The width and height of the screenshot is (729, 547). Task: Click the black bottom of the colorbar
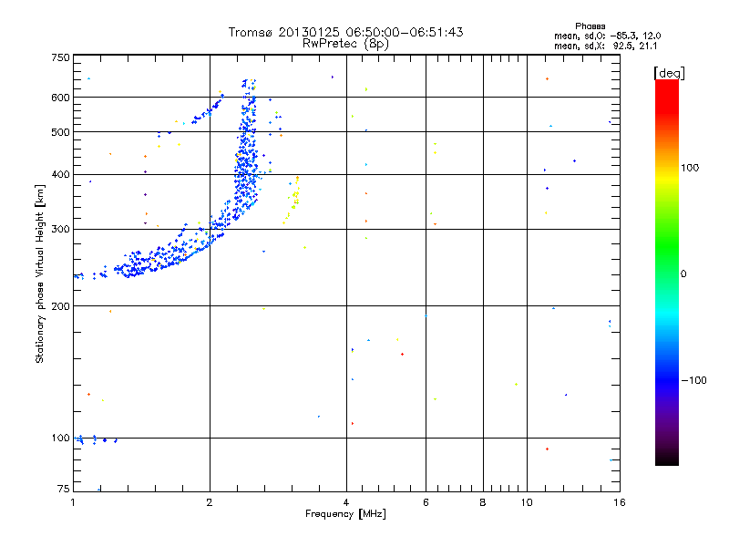667,459
